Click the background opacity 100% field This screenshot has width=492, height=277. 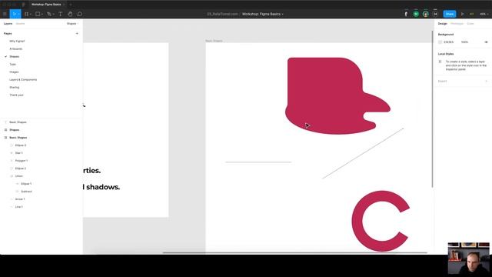[464, 42]
